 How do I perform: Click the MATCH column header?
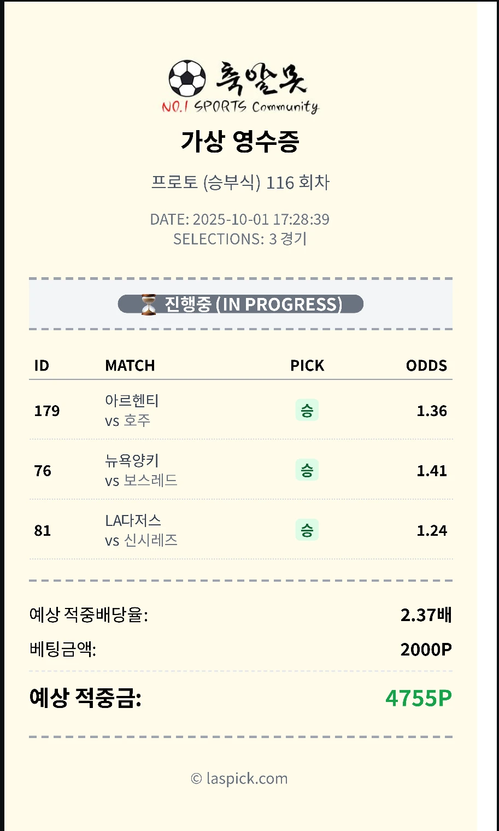tap(130, 365)
